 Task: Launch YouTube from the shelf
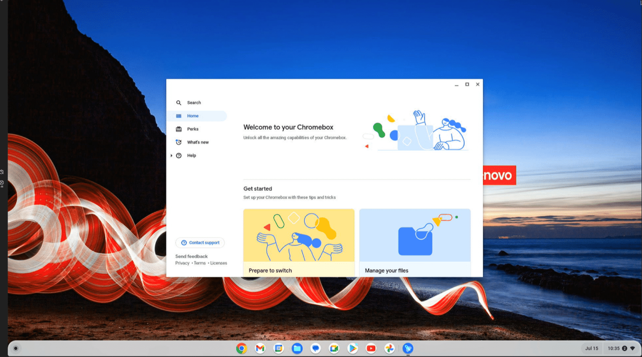pos(371,348)
